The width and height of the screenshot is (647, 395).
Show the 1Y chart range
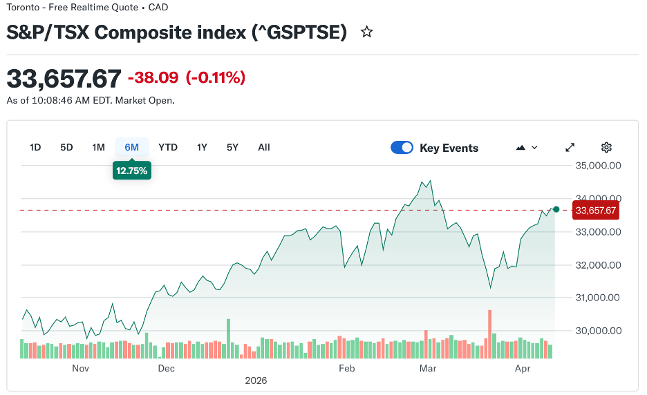(202, 147)
